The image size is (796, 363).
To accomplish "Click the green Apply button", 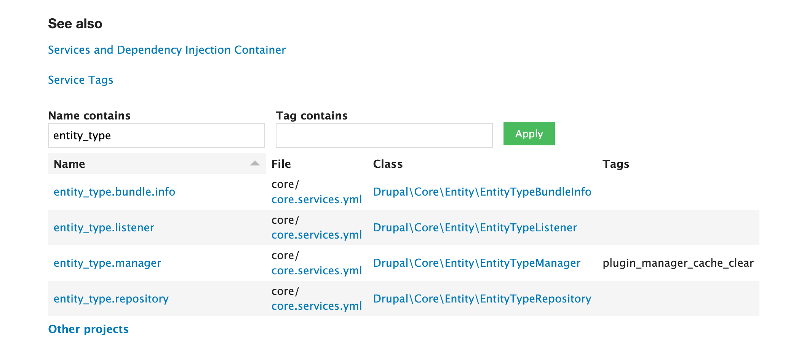I will (529, 134).
